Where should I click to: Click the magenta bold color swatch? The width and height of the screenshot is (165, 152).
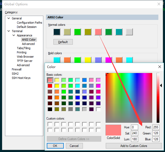pyautogui.click(x=108, y=60)
